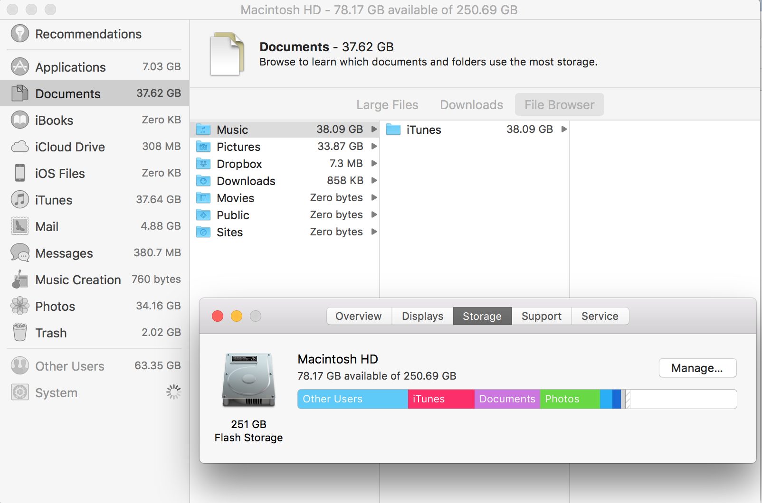762x503 pixels.
Task: Click the Movies folder name
Action: point(236,198)
